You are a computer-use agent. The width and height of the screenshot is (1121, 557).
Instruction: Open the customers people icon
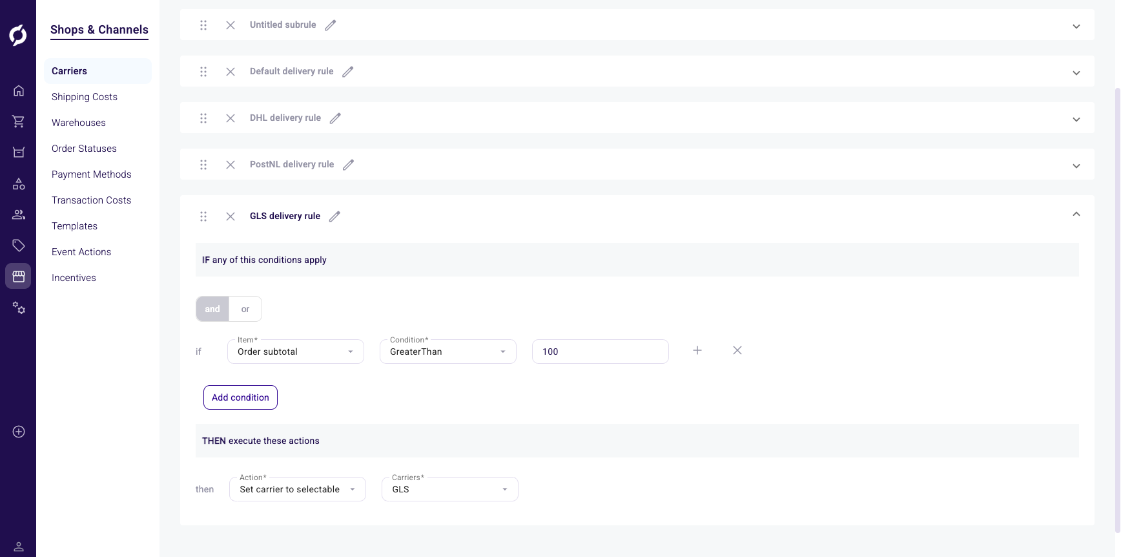point(19,215)
